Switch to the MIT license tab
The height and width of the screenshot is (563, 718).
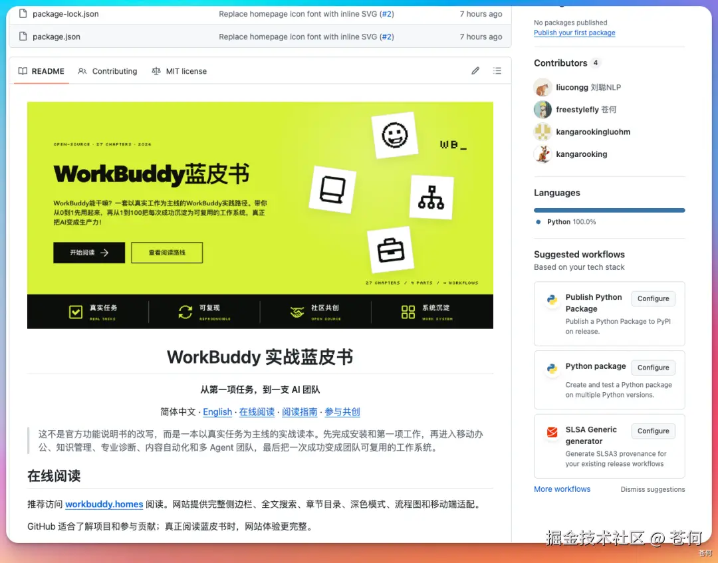[179, 71]
